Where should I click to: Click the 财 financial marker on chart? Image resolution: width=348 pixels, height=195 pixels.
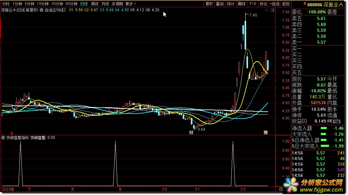[191, 133]
